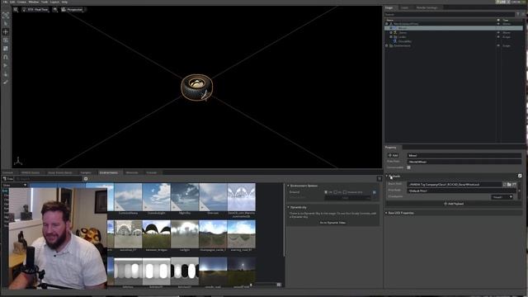Viewport: 528px width, 297px height.
Task: Pick the selection mode tool in left toolbar
Action: [6, 15]
